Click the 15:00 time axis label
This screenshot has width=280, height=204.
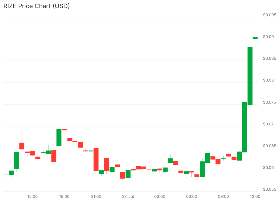pyautogui.click(x=32, y=196)
